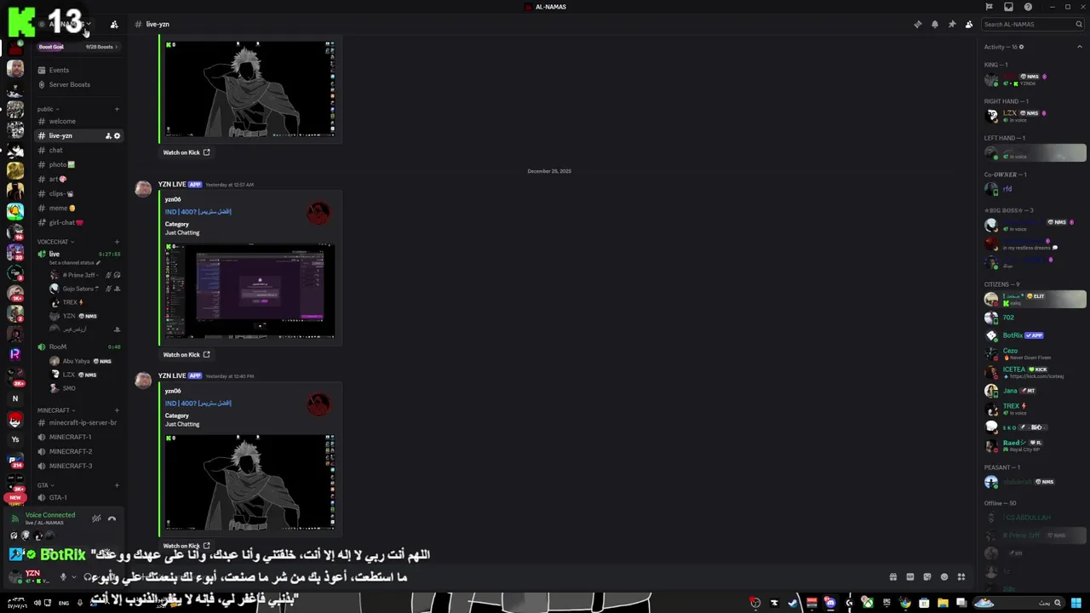Image resolution: width=1090 pixels, height=613 pixels.
Task: Open minecraft-ip-server-br channel
Action: [77, 422]
